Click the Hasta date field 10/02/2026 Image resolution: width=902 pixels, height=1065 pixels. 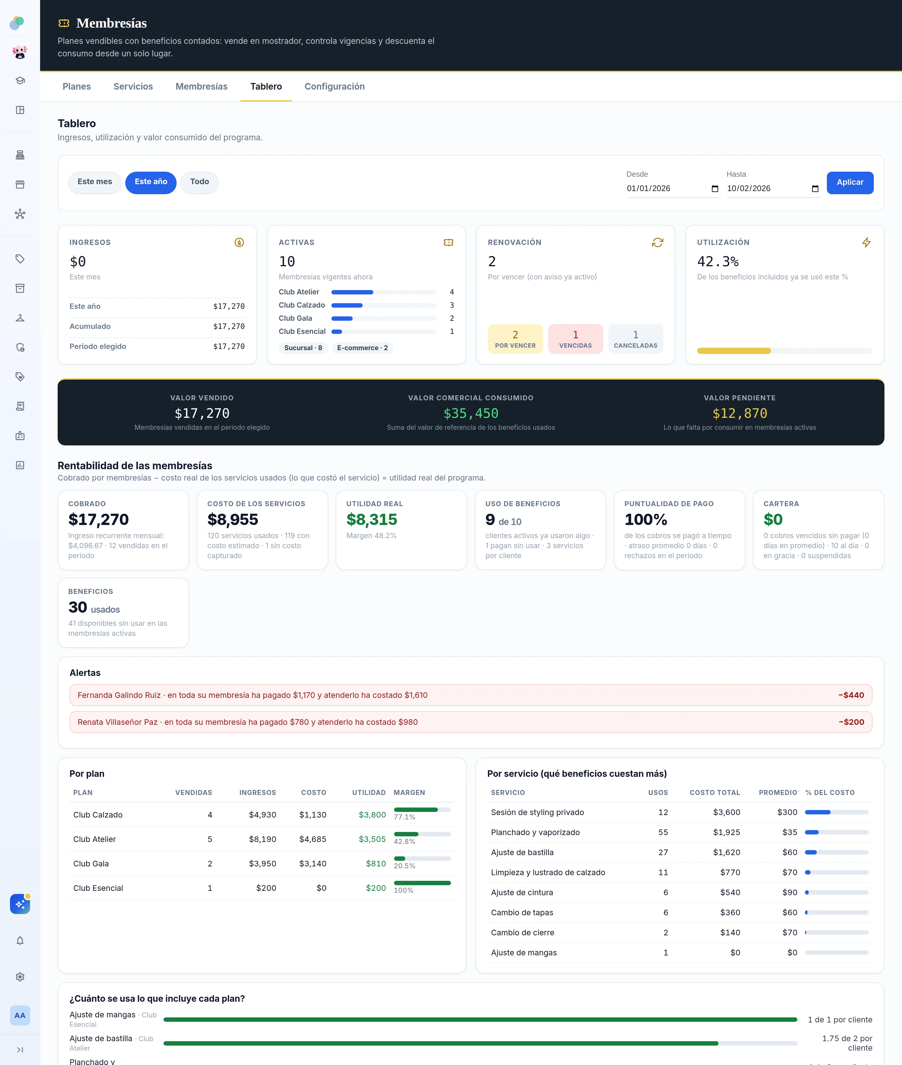773,189
